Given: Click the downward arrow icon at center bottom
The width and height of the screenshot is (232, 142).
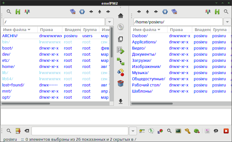Looking at the screenshot, I should 121,101.
